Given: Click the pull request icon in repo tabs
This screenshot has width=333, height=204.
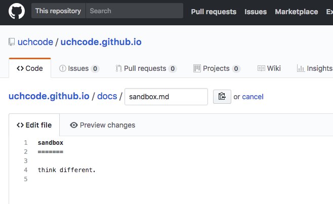Looking at the screenshot, I should tap(119, 68).
